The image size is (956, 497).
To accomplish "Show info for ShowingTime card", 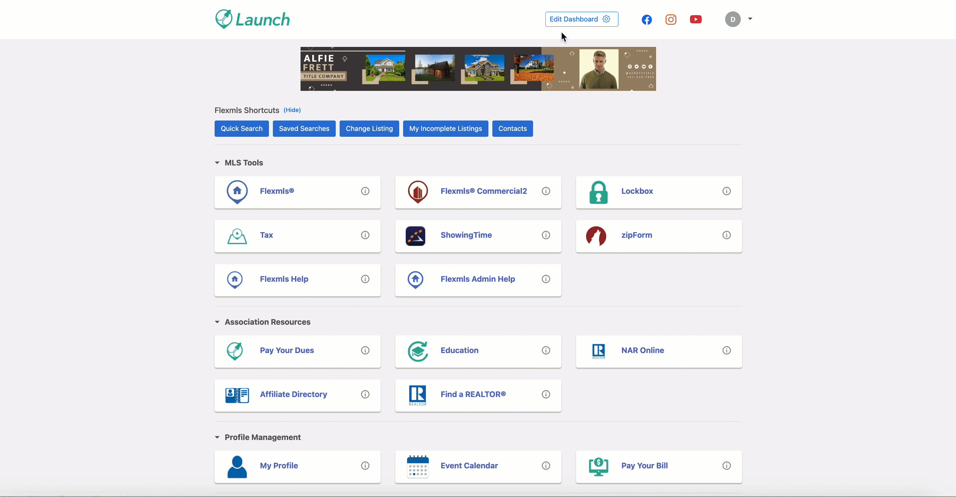I will tap(546, 235).
